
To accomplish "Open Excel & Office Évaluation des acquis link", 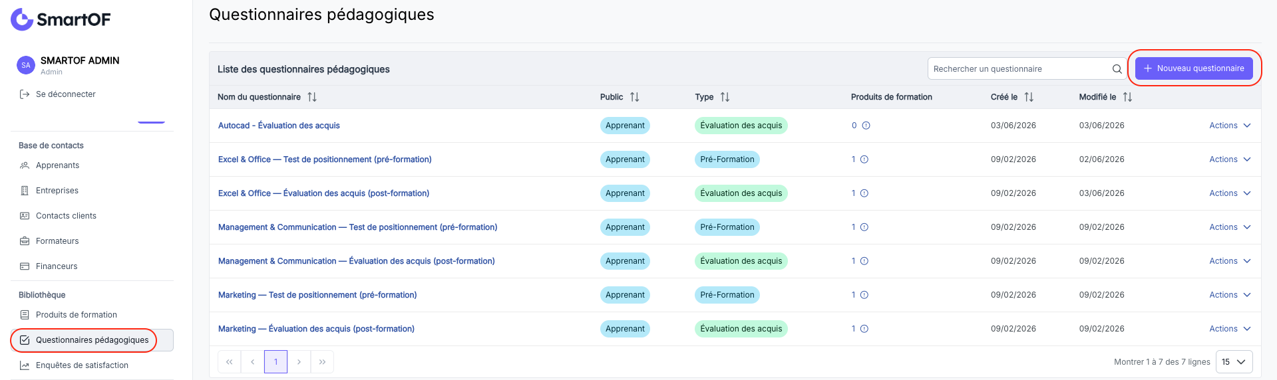I will (x=323, y=193).
